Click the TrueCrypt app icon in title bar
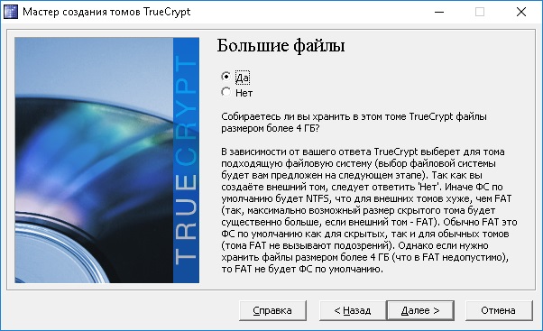Viewport: 543px width, 331px height. [11, 12]
